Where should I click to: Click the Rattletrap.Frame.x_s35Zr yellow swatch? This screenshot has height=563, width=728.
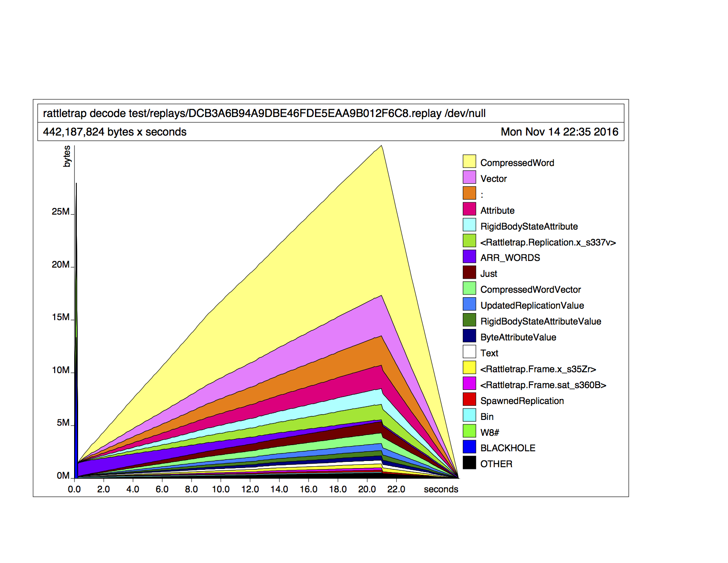(469, 368)
